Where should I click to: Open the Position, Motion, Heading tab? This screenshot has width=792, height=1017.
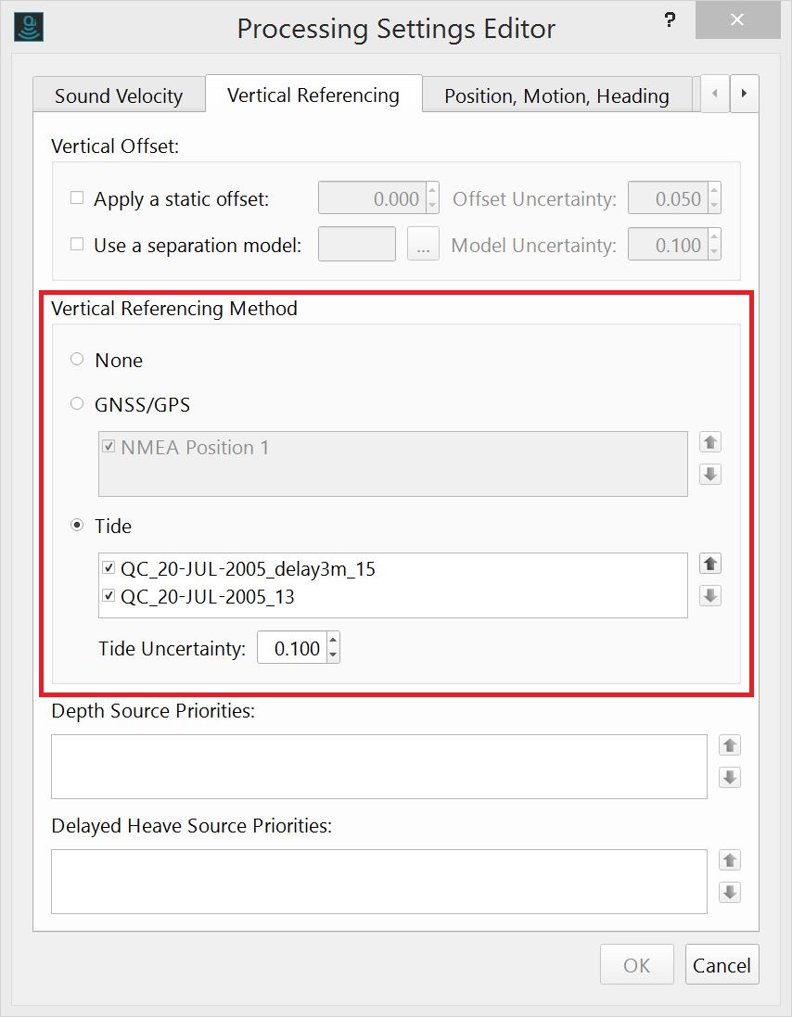[556, 95]
